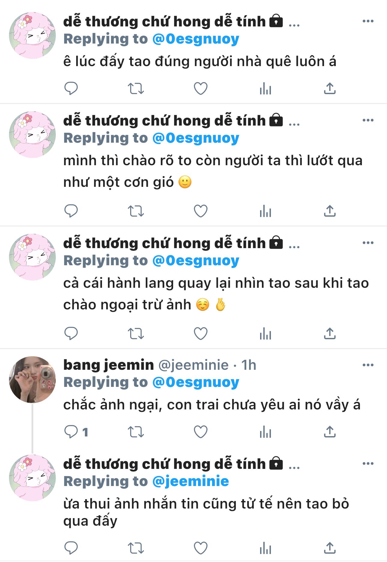This screenshot has width=387, height=562.
Task: Reply to the "cả cái hành lang" tweet
Action: point(71,333)
